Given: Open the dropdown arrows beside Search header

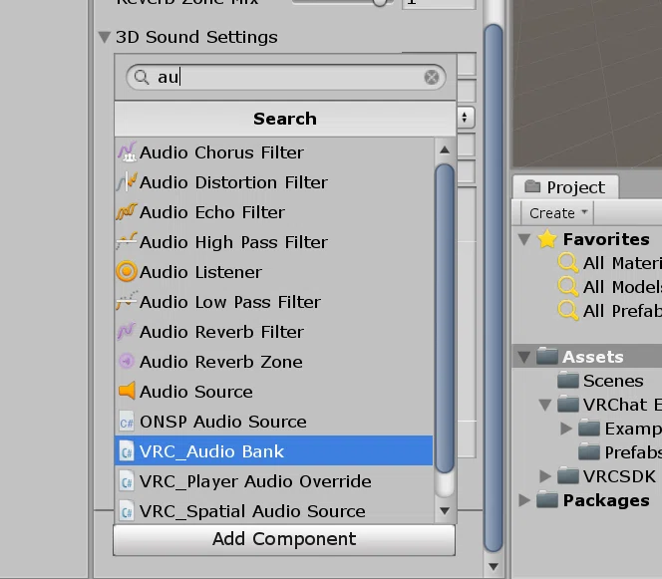Looking at the screenshot, I should (x=465, y=118).
